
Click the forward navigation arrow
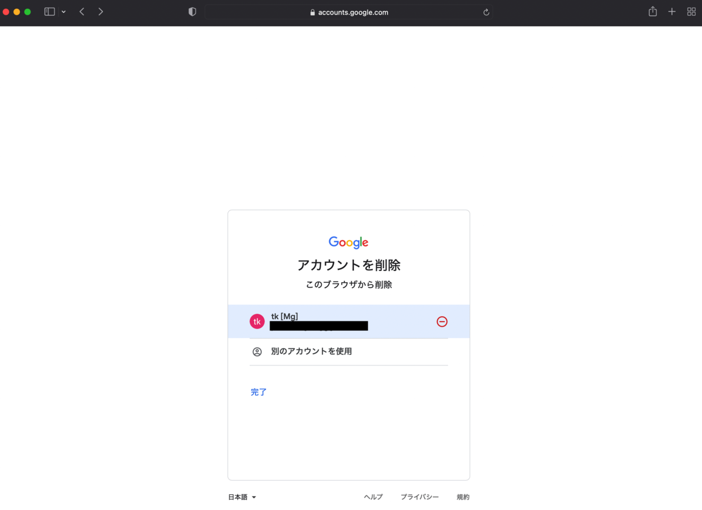click(x=101, y=11)
